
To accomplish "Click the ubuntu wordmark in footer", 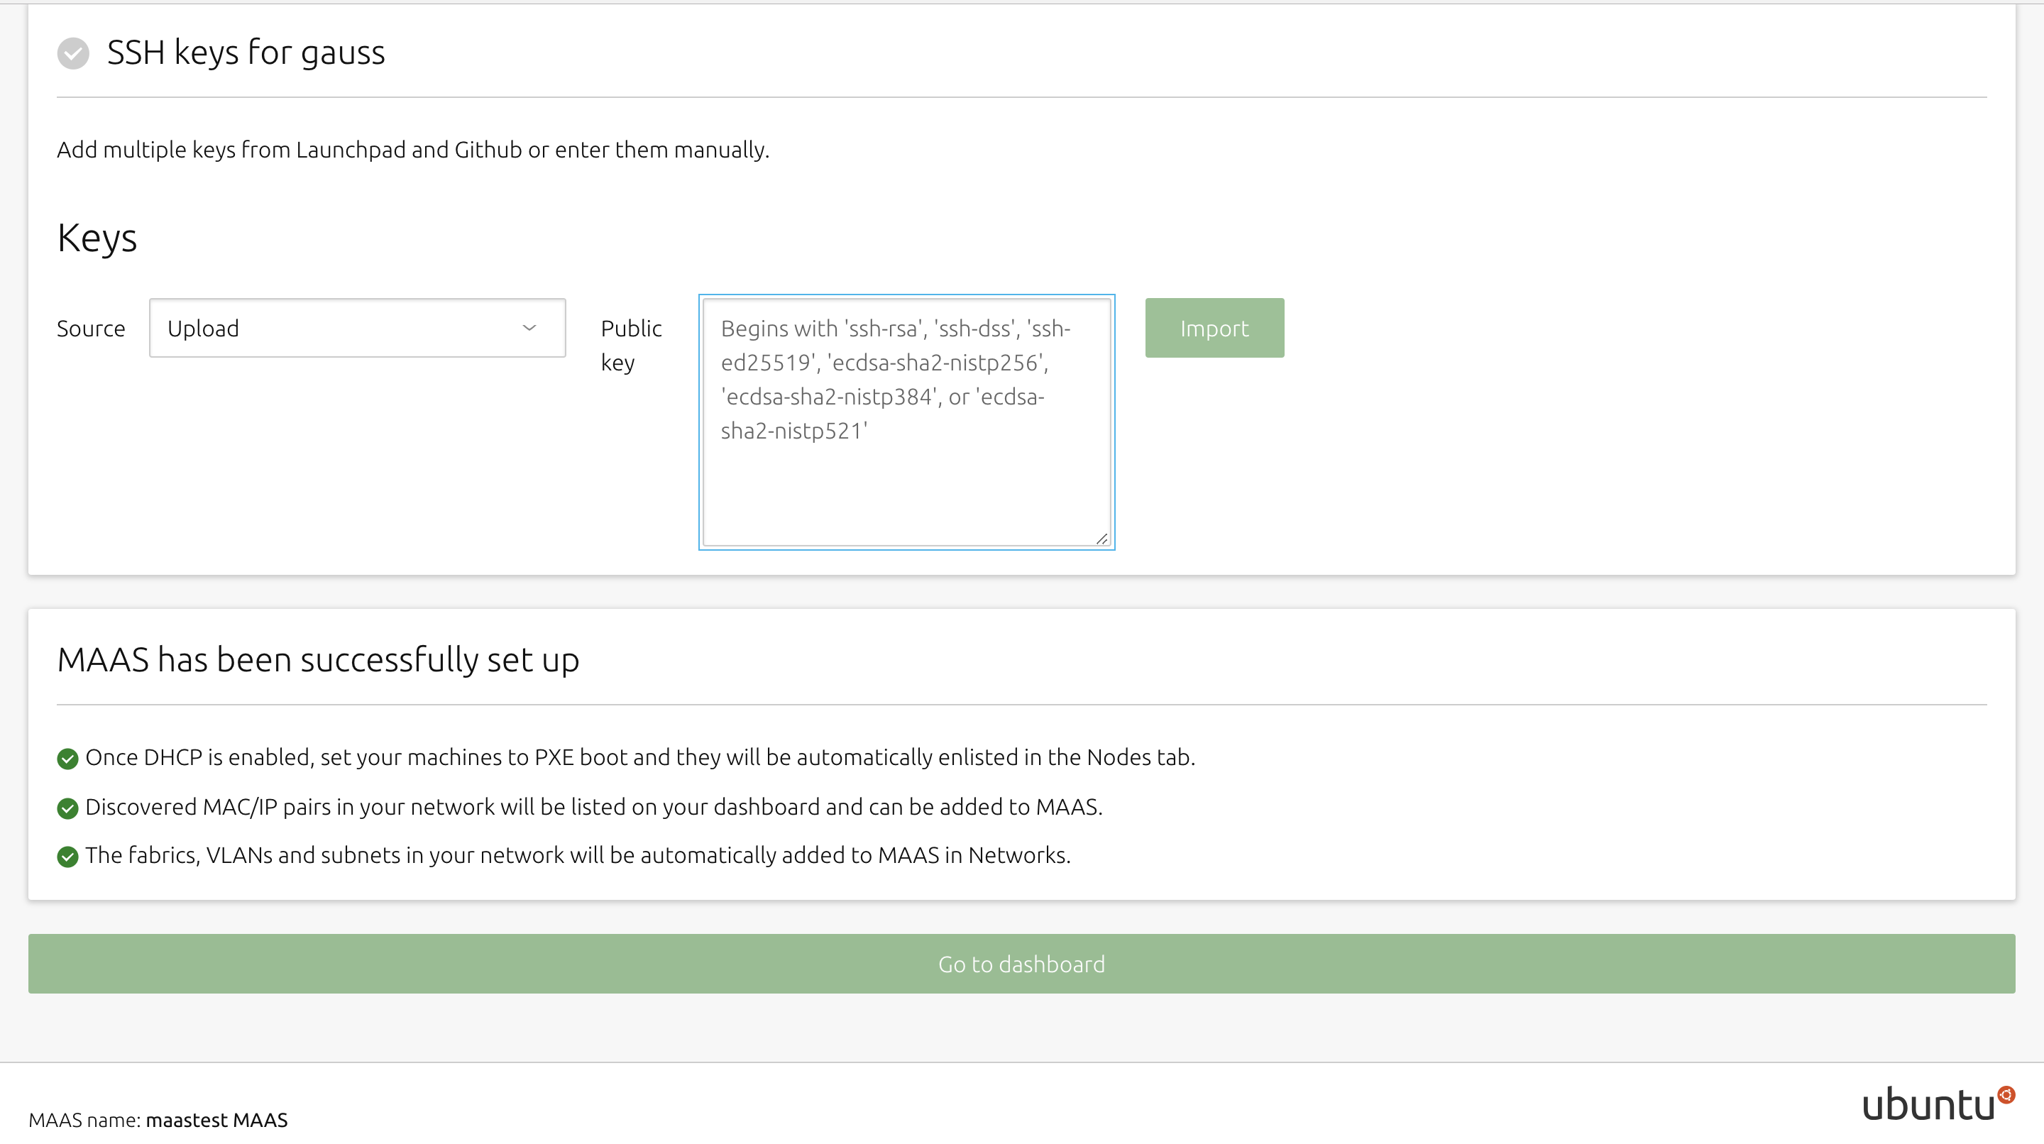I will tap(1928, 1104).
